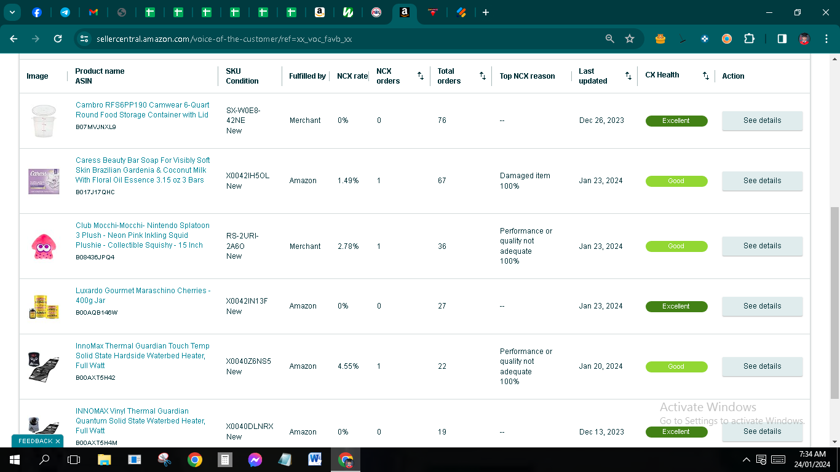Switch to the green W logo tab
This screenshot has width=840, height=472.
pyautogui.click(x=347, y=12)
